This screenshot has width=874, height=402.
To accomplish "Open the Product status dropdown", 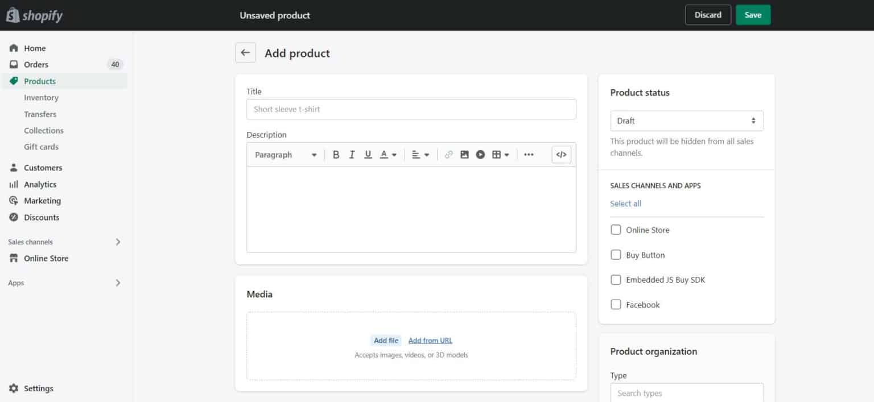I will pos(686,121).
